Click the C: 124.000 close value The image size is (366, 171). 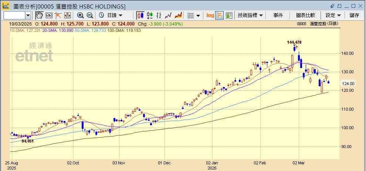(124, 24)
